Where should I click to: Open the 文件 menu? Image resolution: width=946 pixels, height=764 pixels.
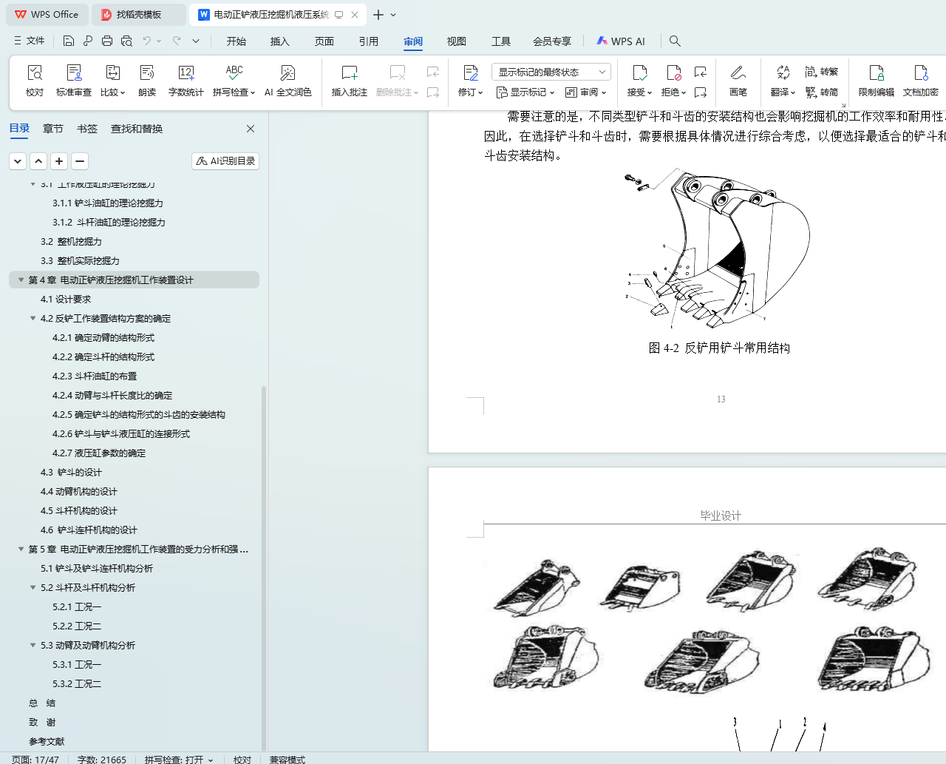point(29,41)
